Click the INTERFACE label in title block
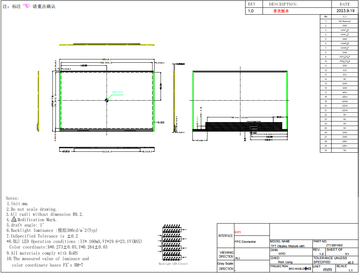The image size is (359, 273). pyautogui.click(x=226, y=236)
